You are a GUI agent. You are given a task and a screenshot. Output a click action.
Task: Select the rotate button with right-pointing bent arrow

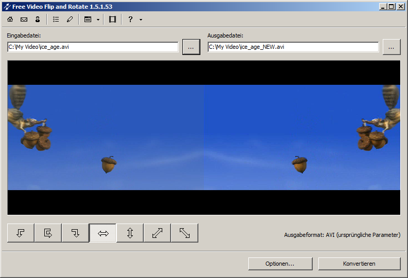pos(48,233)
